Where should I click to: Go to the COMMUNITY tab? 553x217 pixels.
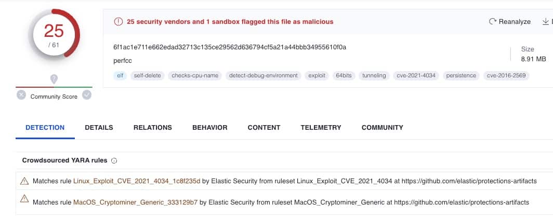coord(382,127)
